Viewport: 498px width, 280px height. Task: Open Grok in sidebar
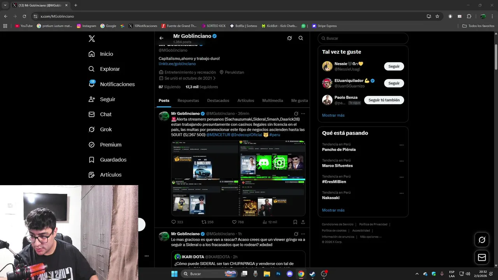point(100,129)
